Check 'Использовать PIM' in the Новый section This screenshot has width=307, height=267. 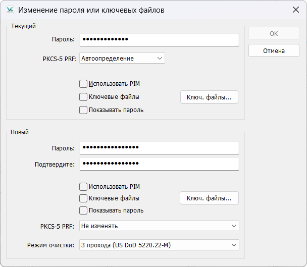83,186
